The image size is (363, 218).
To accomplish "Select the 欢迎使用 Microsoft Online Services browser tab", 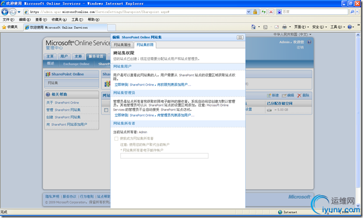I will click(65, 27).
